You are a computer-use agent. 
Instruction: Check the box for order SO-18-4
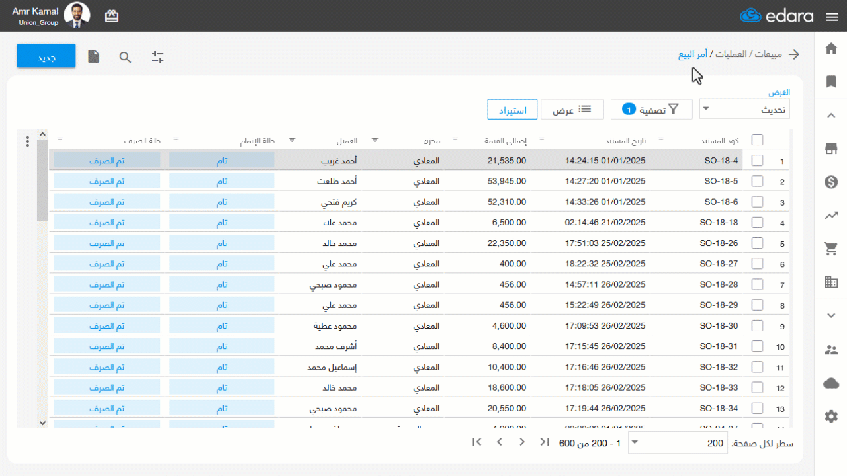(x=758, y=160)
